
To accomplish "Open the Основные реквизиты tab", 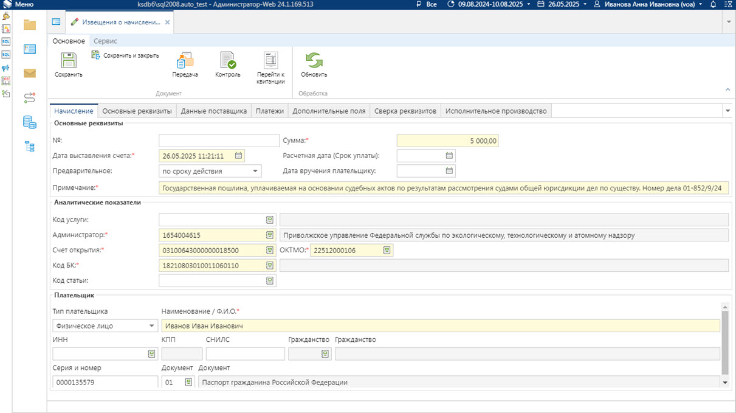I will pos(137,111).
